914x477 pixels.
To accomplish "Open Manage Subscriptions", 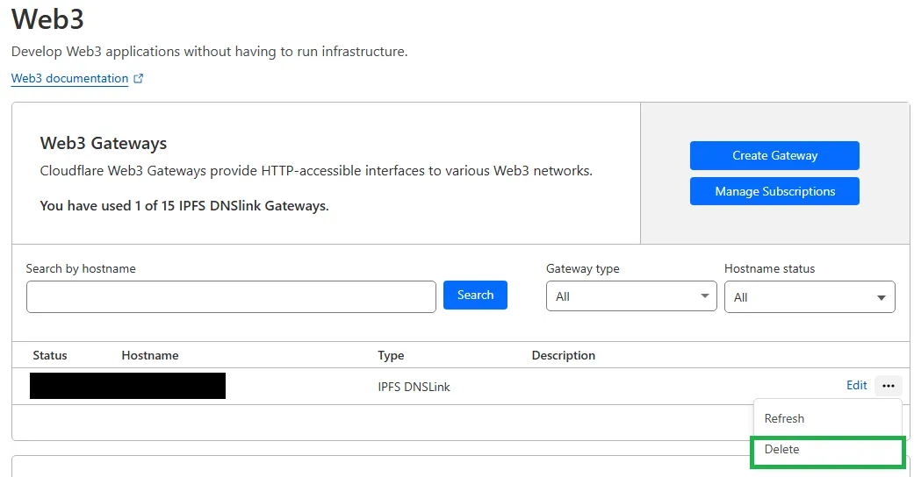I will (774, 191).
